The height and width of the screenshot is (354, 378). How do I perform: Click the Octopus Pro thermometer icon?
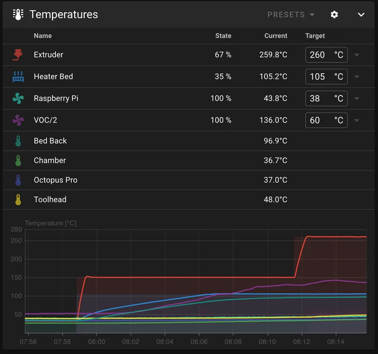(18, 180)
